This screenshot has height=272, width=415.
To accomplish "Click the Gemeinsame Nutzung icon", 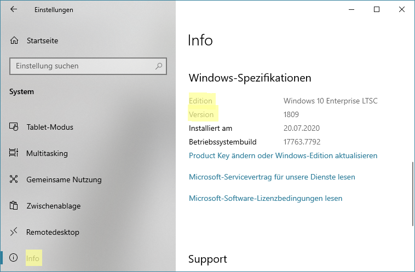I will pyautogui.click(x=14, y=179).
